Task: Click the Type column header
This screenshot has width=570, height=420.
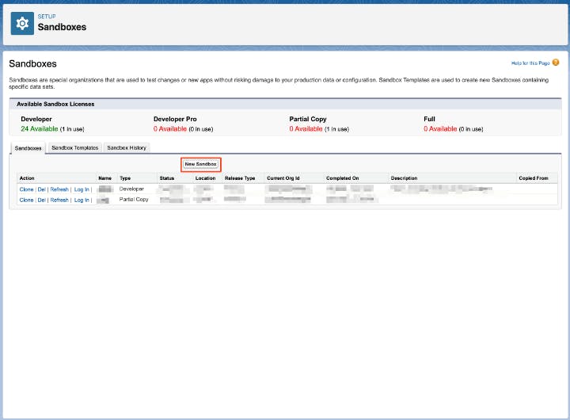Action: pos(125,178)
